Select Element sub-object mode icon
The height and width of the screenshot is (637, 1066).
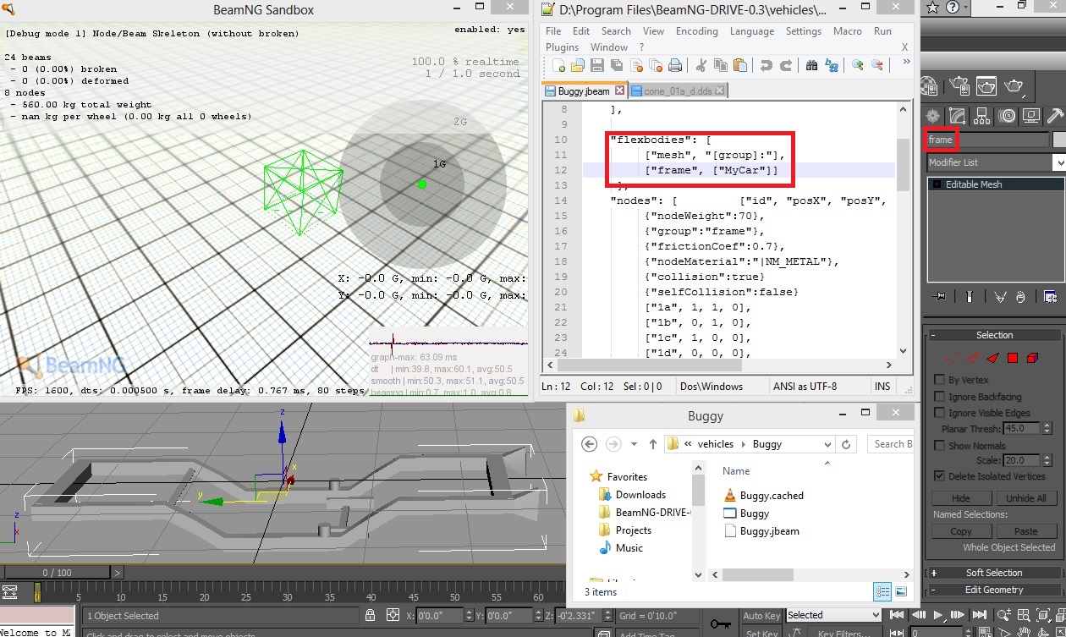[x=1032, y=358]
